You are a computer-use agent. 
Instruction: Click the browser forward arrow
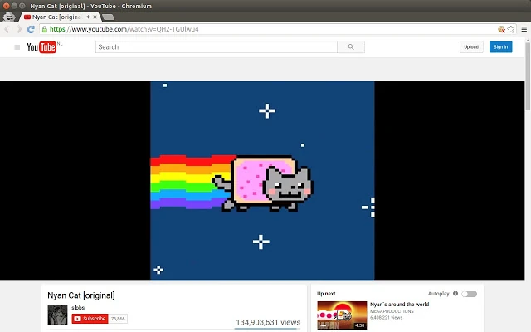coord(19,30)
